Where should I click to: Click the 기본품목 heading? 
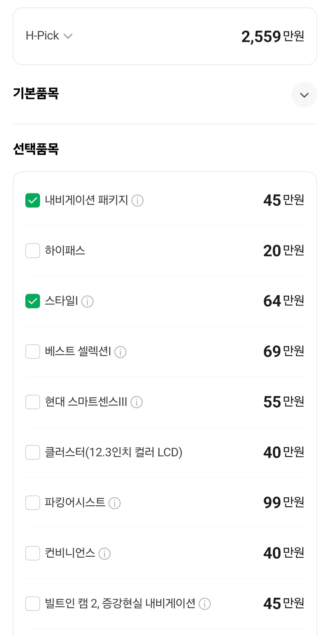pyautogui.click(x=36, y=93)
